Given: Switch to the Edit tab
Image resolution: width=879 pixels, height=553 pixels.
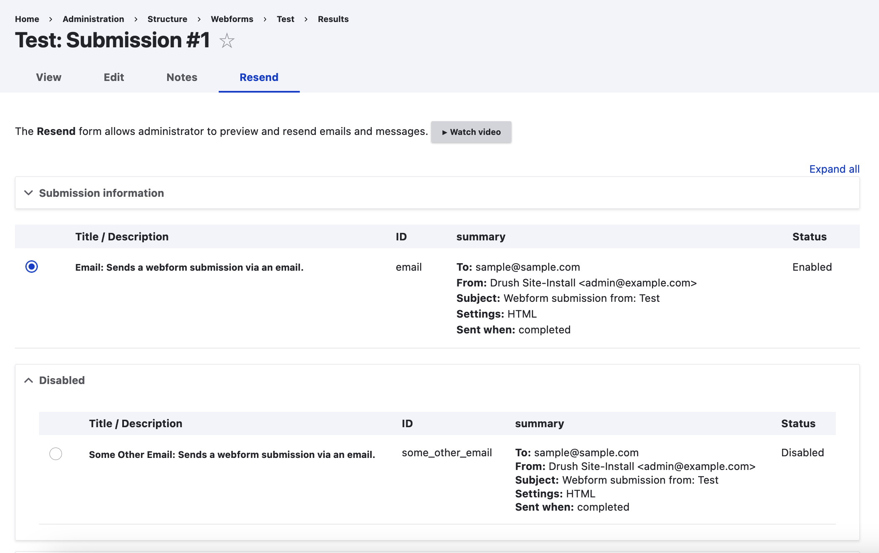Looking at the screenshot, I should 114,77.
